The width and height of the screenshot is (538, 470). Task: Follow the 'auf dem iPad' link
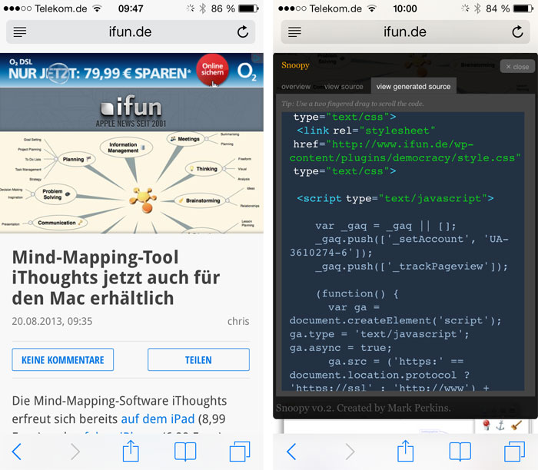(158, 419)
